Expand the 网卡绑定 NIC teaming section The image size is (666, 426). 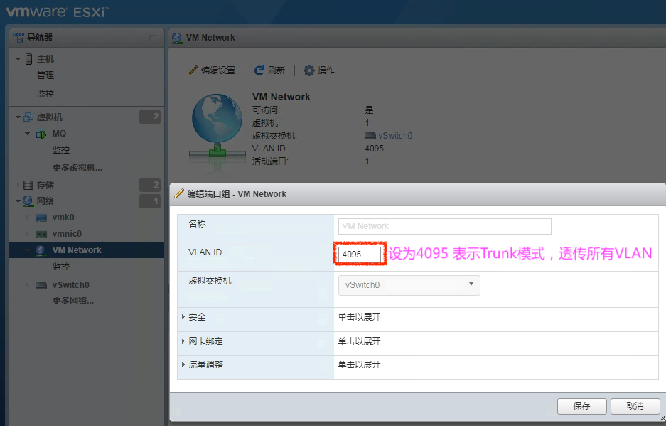(183, 341)
